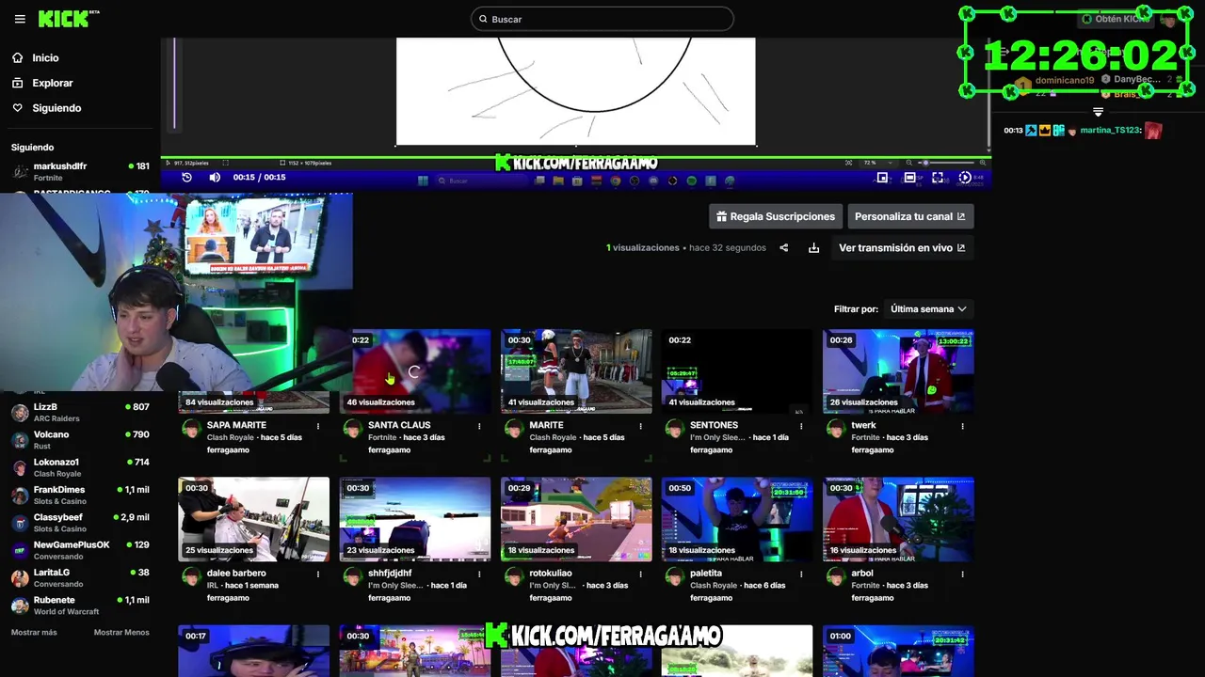Open Classybeef channel in sidebar
The image size is (1205, 677).
(x=80, y=523)
